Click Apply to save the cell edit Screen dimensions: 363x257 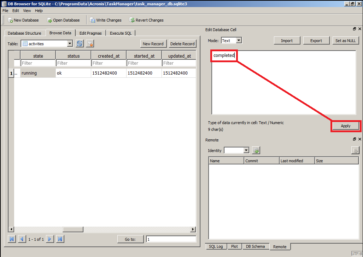(346, 126)
